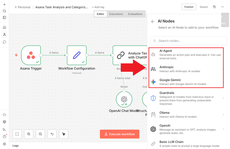Expand the Guardrails node options arrow

click(x=223, y=98)
